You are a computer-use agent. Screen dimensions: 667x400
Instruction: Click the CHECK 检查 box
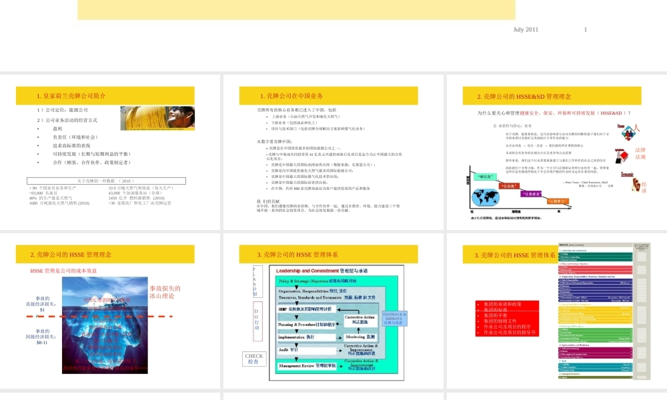click(x=254, y=359)
